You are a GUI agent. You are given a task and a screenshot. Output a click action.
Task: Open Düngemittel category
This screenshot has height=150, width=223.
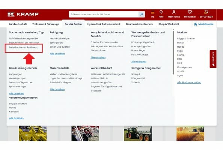pyautogui.click(x=138, y=78)
